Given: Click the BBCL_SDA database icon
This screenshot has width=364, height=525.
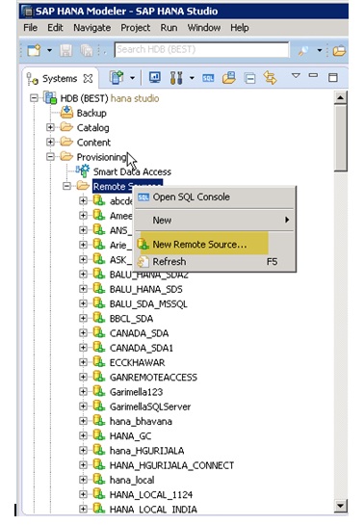Looking at the screenshot, I should [99, 318].
